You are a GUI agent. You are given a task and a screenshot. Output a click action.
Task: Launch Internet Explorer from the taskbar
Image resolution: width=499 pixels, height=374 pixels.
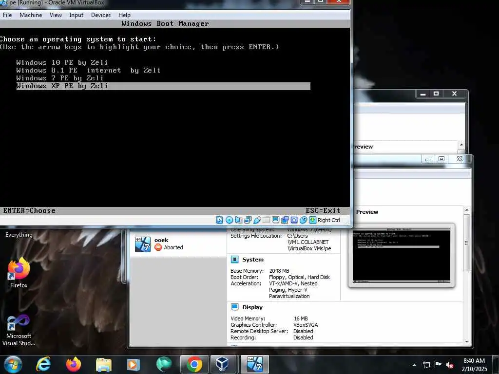[x=43, y=364]
